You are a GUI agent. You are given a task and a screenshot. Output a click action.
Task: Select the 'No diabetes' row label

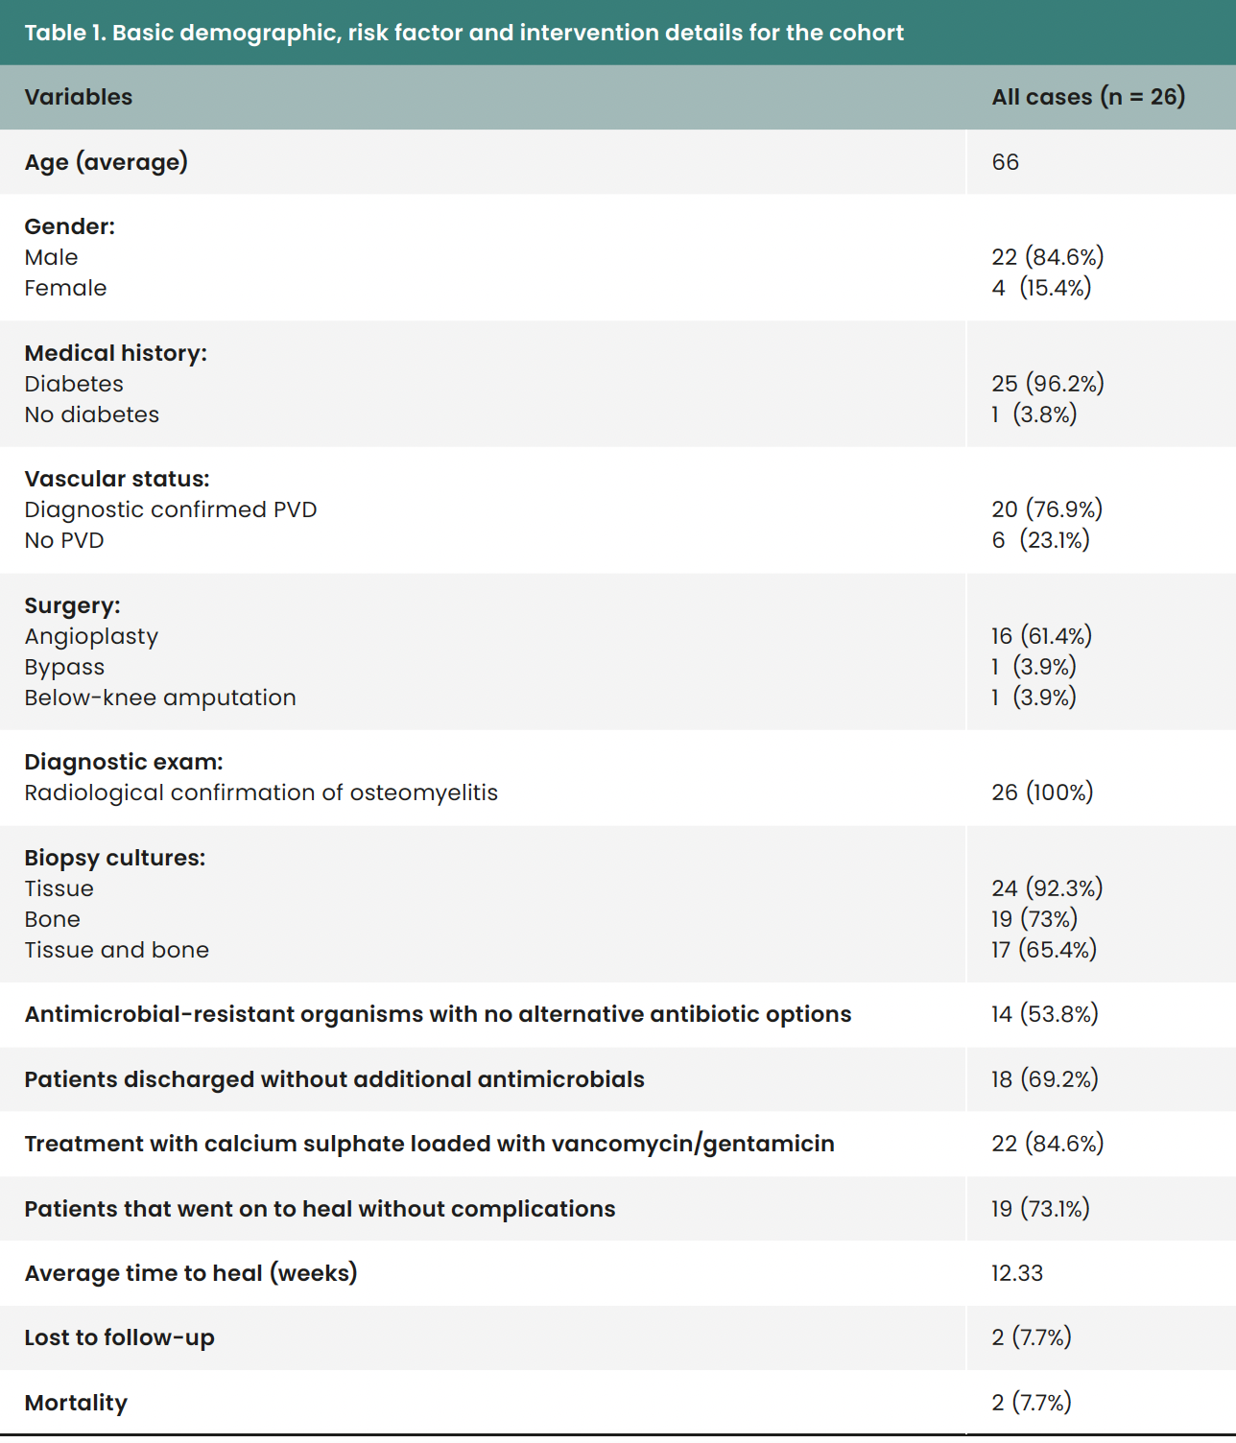tap(92, 414)
